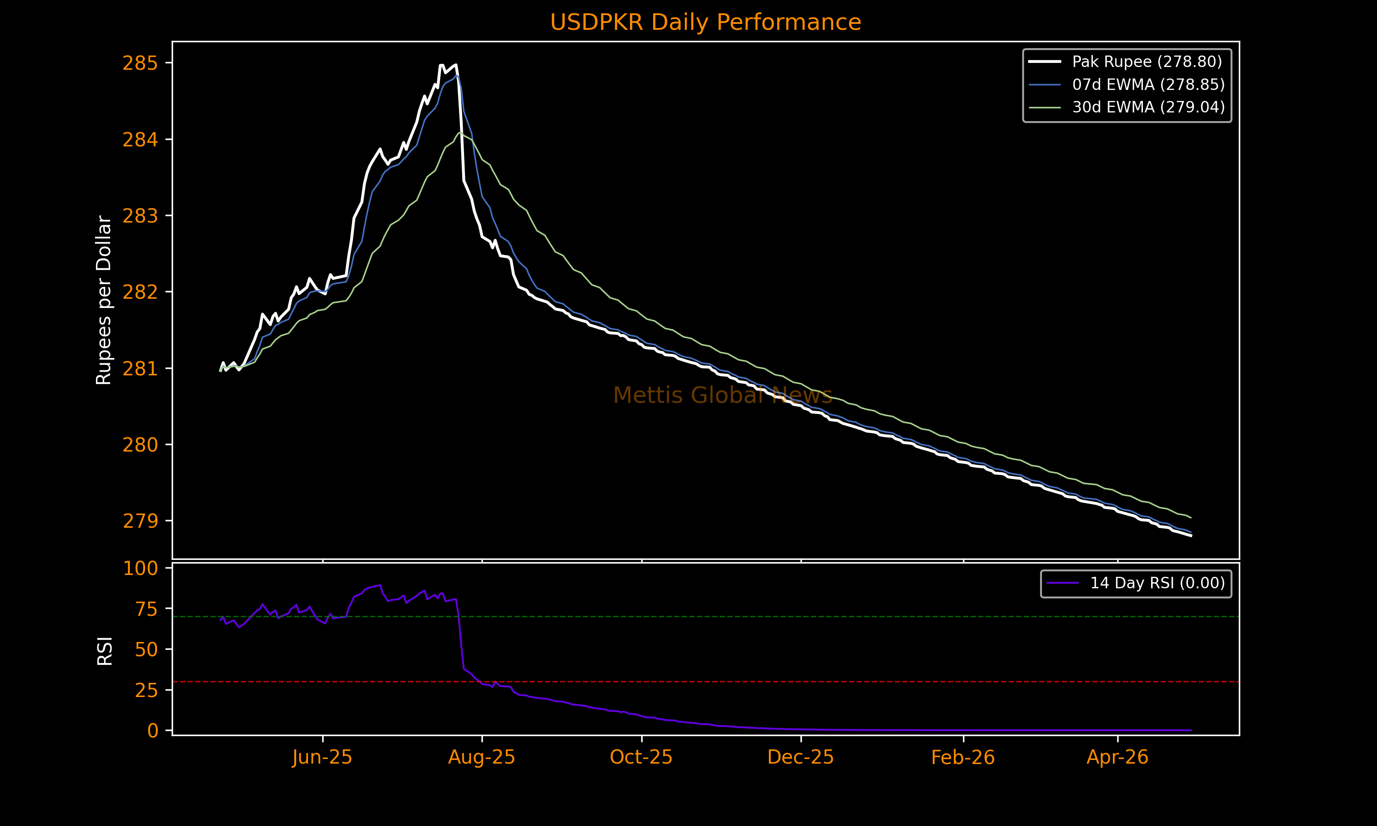Click the chart title USDPKR Daily Performance

[x=705, y=22]
